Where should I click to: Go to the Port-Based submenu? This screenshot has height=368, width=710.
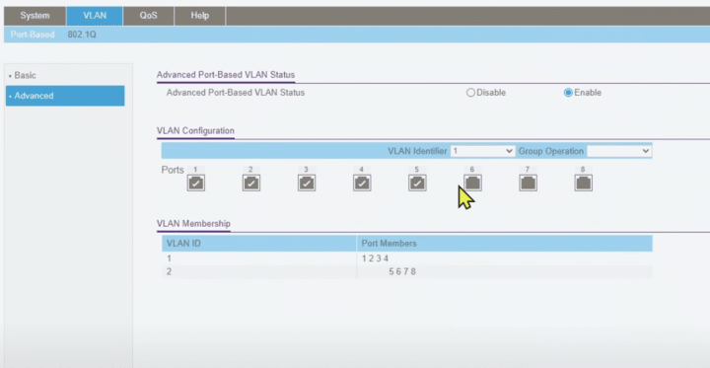click(33, 35)
